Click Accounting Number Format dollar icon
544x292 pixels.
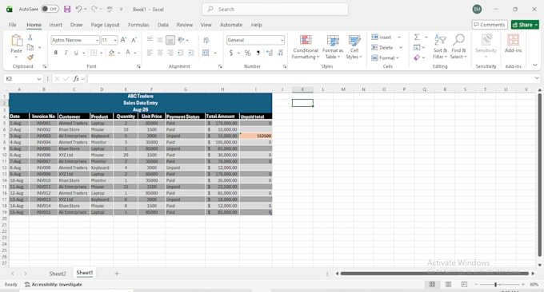(231, 53)
